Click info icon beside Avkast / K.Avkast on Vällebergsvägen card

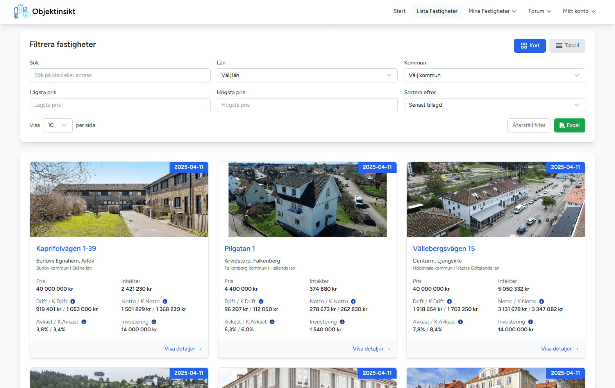click(x=460, y=322)
